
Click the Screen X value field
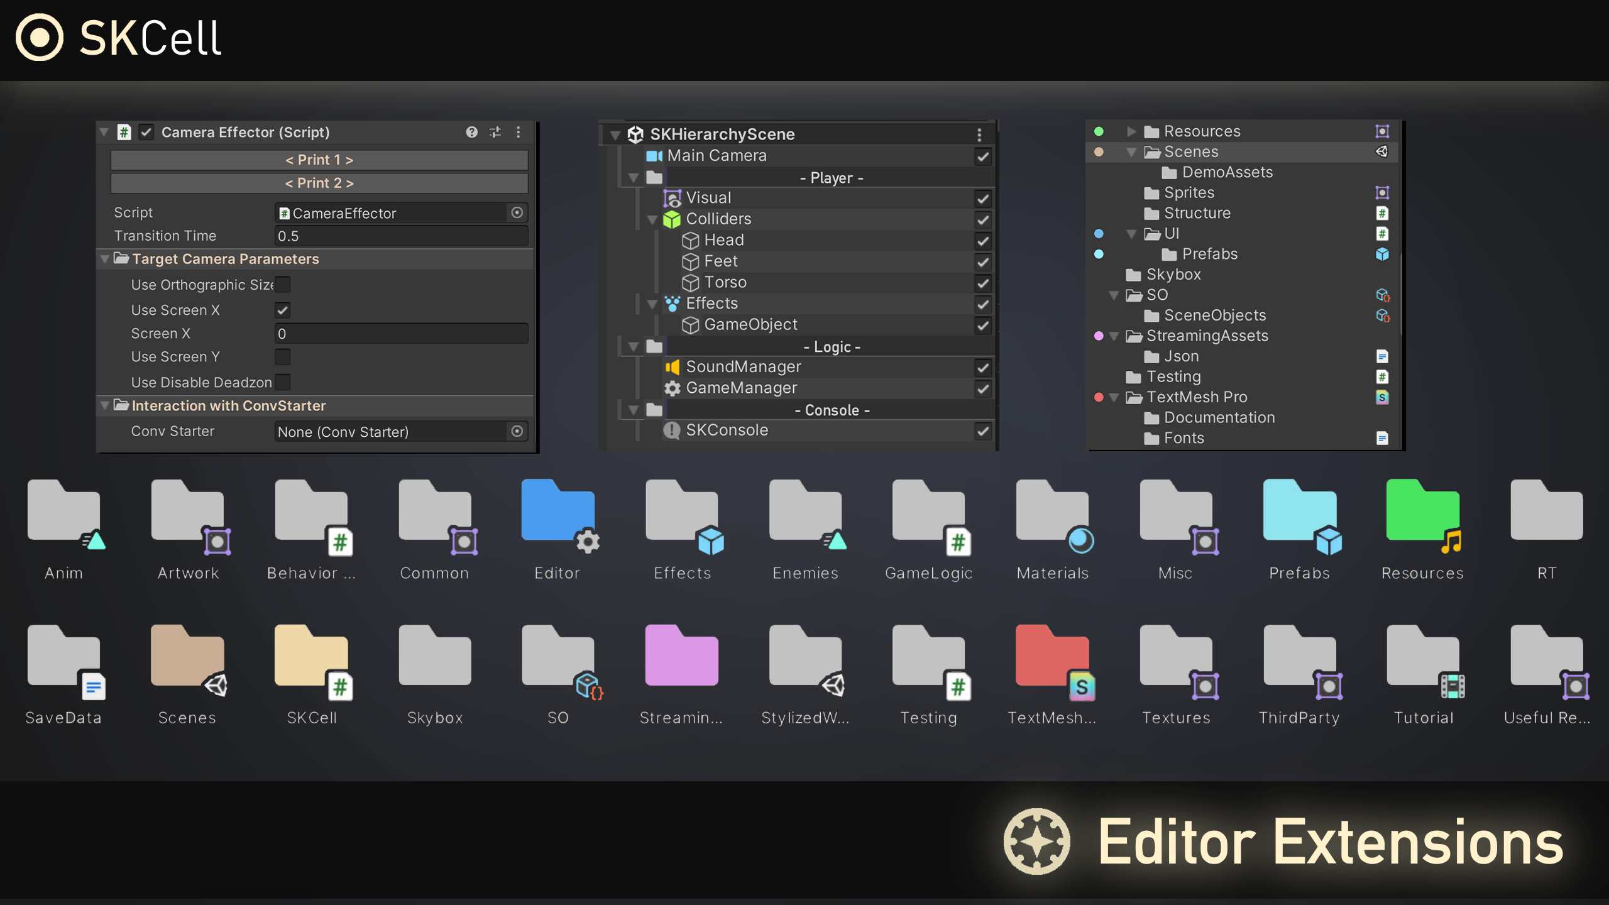point(401,333)
